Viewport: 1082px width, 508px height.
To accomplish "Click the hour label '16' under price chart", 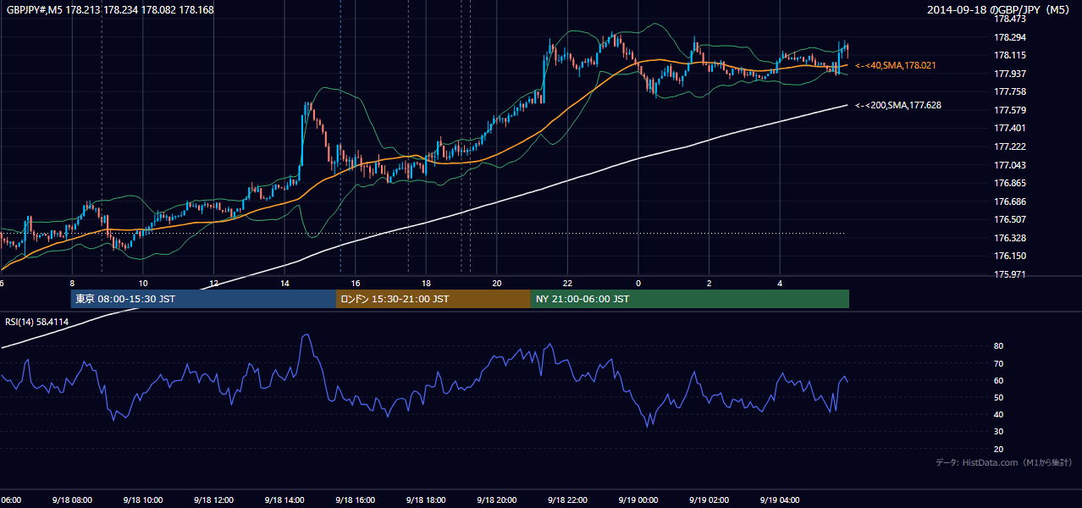I will 356,283.
